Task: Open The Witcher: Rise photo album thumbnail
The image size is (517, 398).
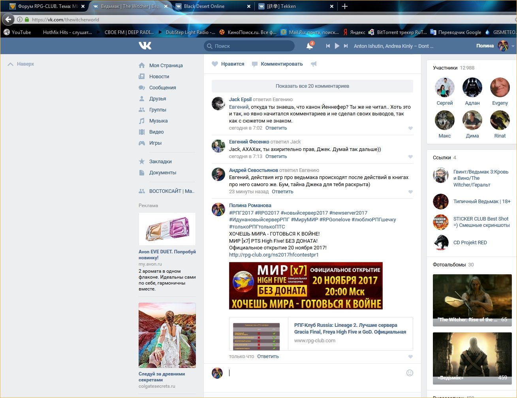Action: tap(472, 300)
